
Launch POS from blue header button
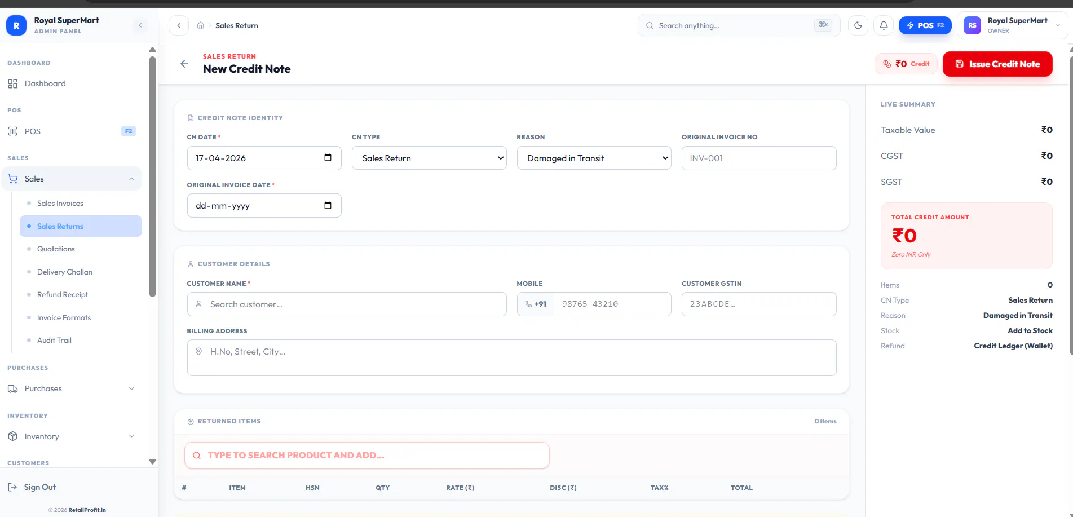point(925,25)
